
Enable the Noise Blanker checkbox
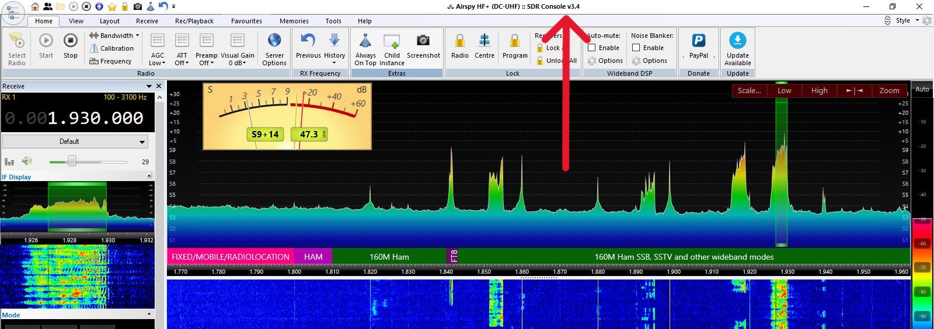coord(636,48)
